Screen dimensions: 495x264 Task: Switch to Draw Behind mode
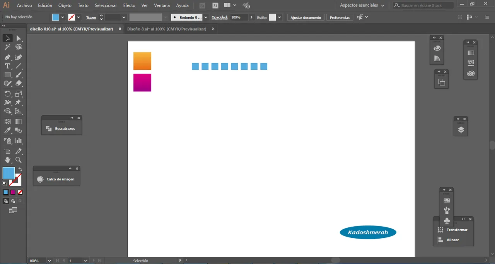(13, 201)
